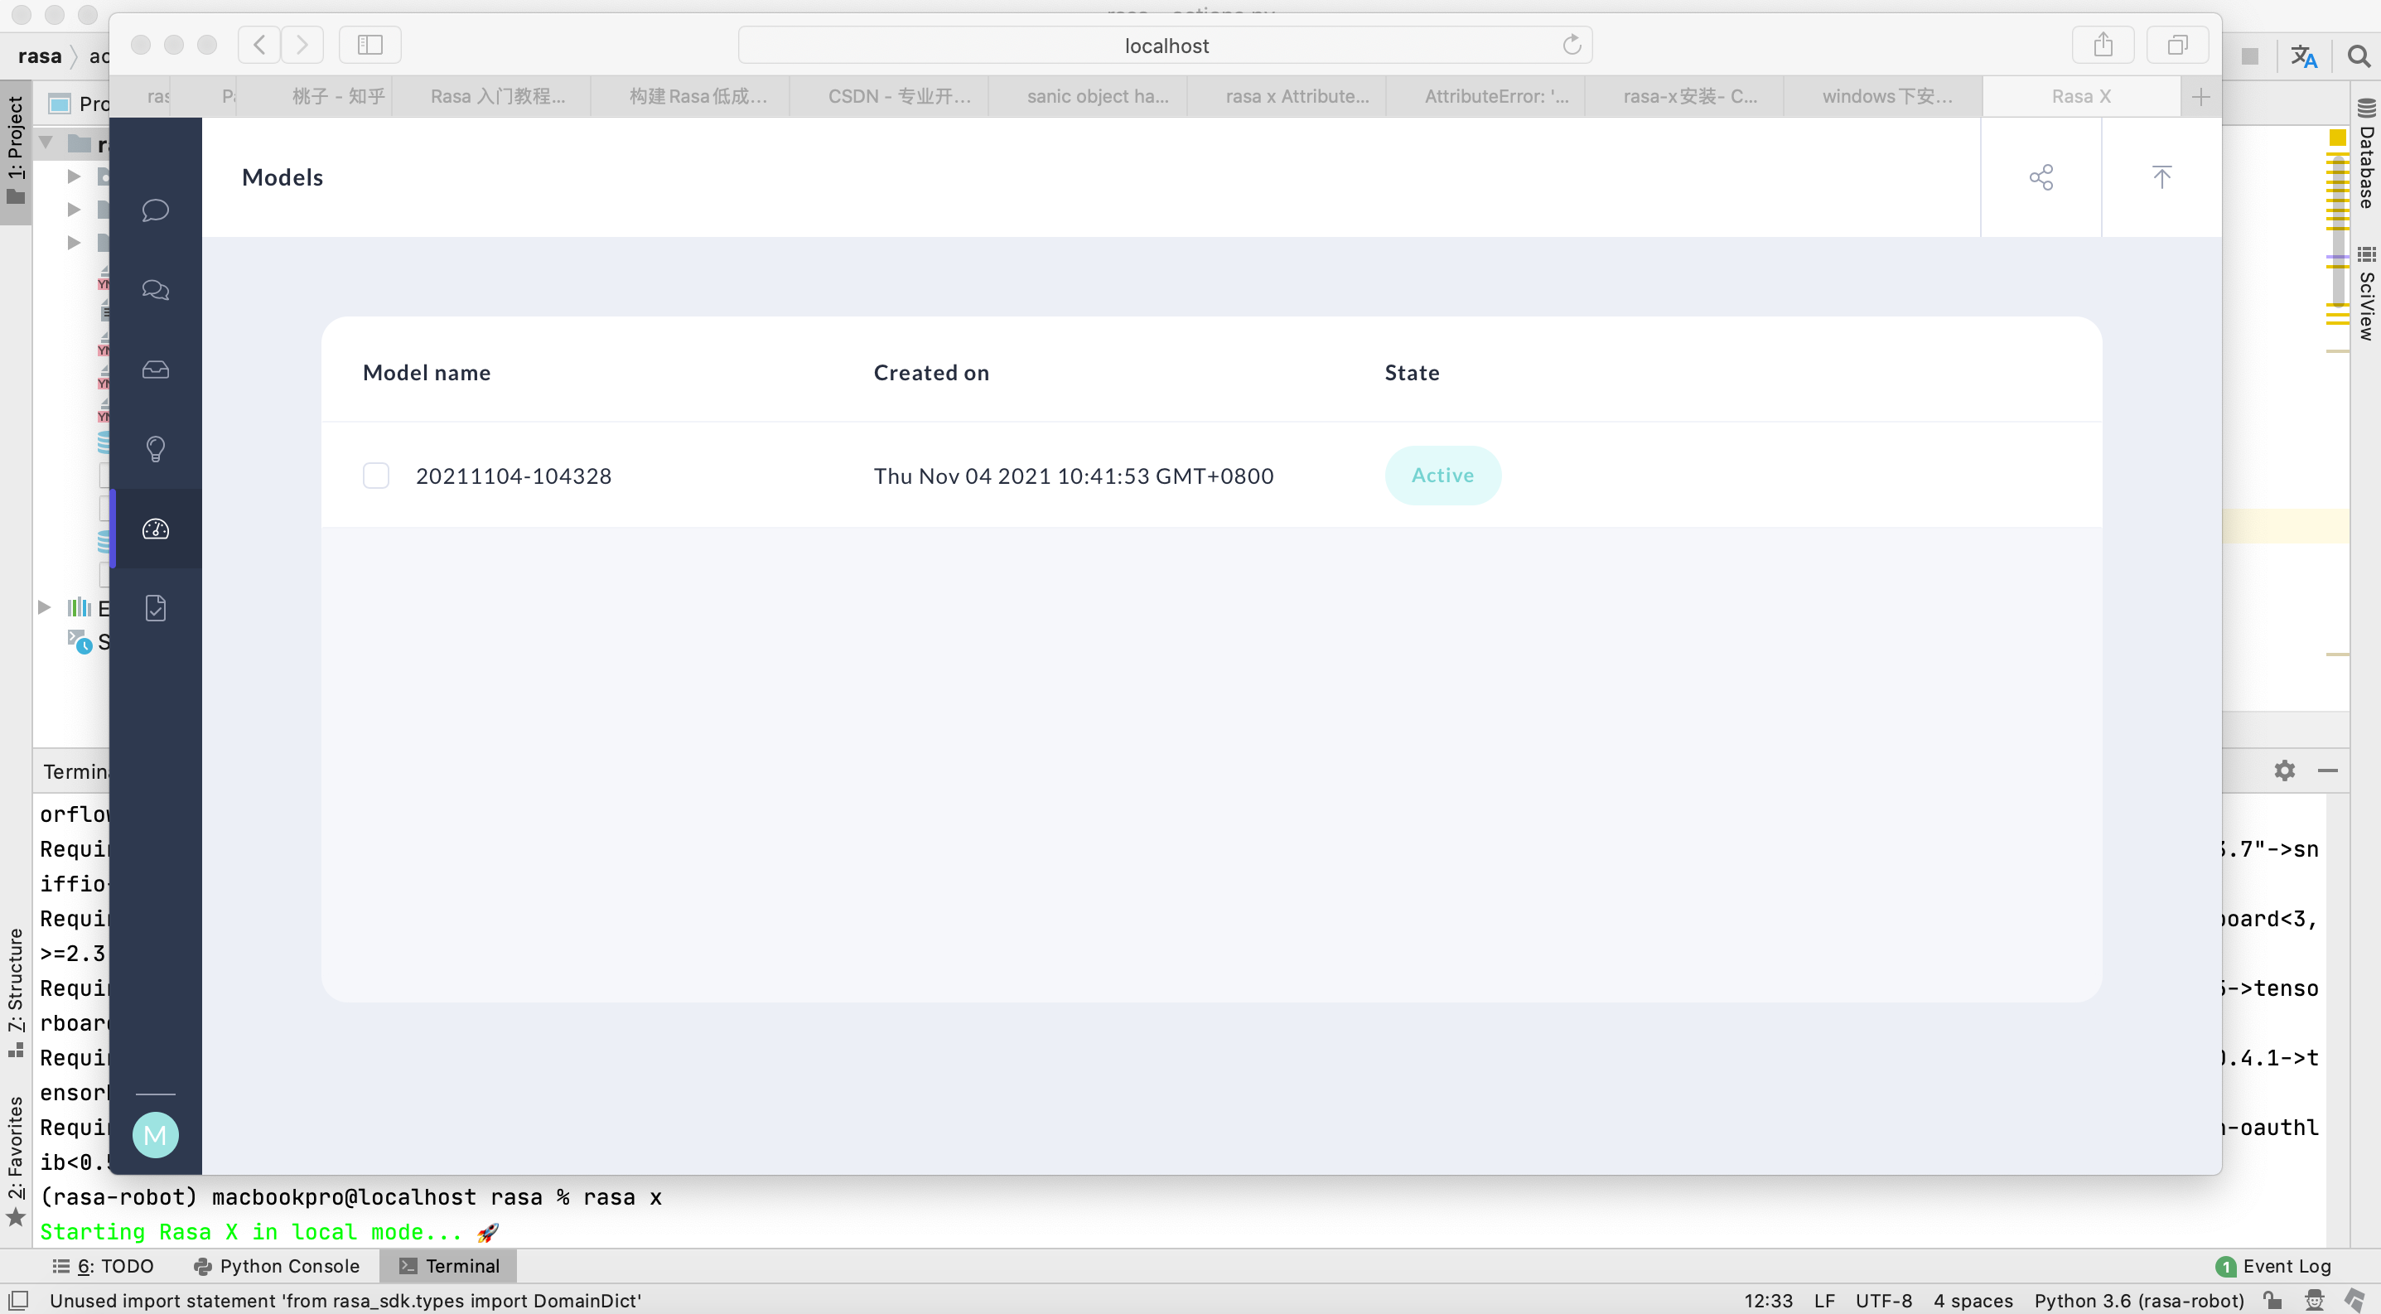Expand the rasa project root folder
The height and width of the screenshot is (1314, 2381).
click(x=46, y=143)
